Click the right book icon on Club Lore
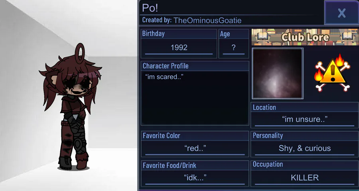 (347, 37)
